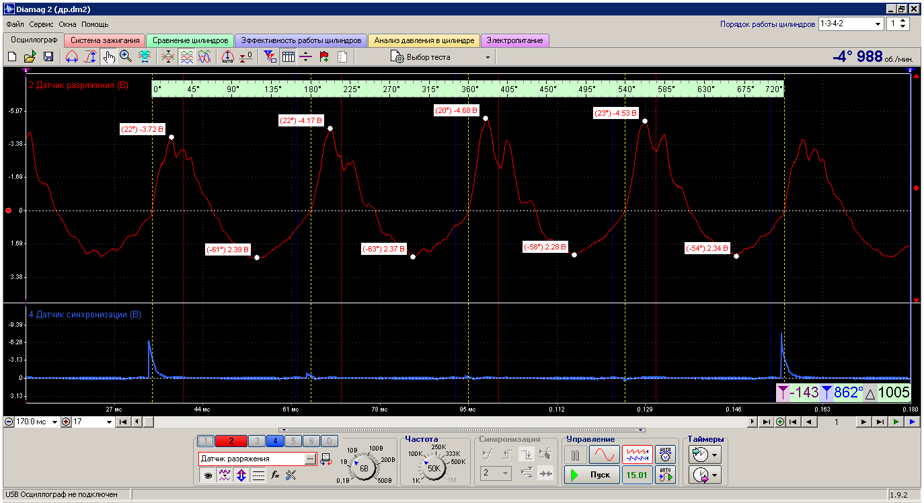Click the ellipsis button beside Датчик разряжения

pyautogui.click(x=309, y=459)
